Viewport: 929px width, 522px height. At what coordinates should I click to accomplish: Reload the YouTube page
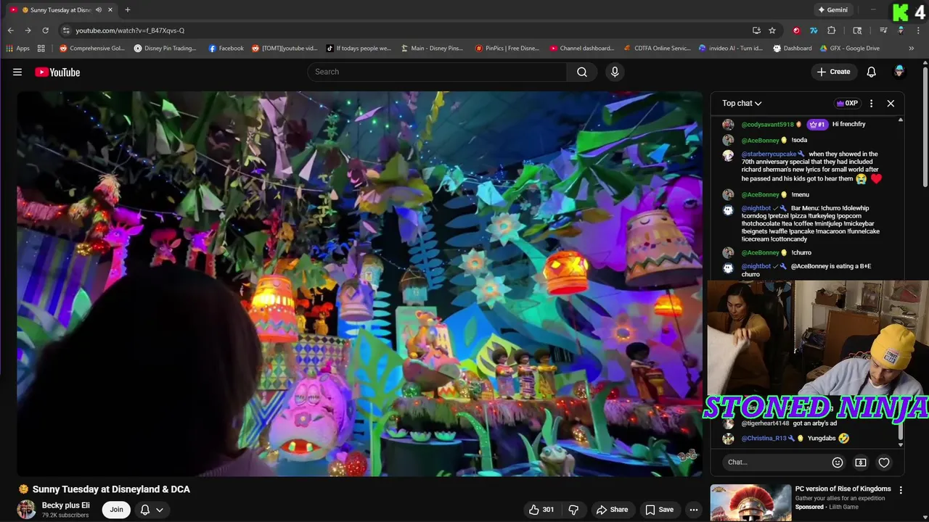[45, 30]
